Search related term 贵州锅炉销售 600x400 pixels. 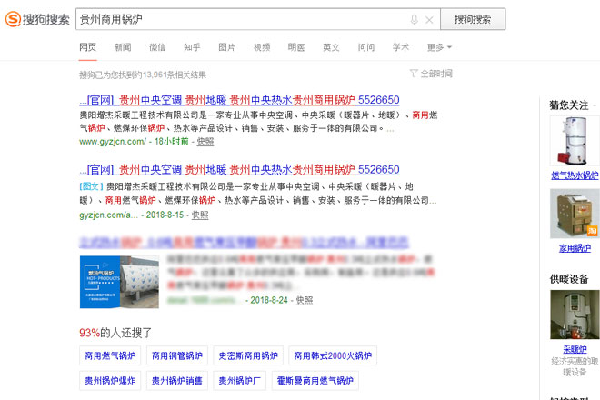[177, 381]
